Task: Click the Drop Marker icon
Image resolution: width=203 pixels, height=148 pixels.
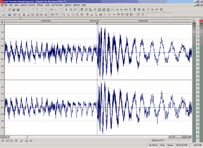Action: (87, 15)
